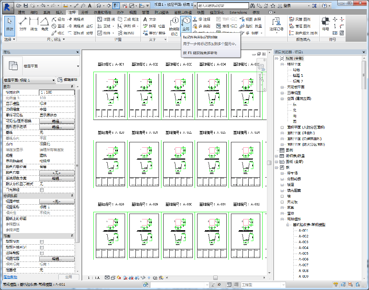Click the 2D navigation wheel icon in view
The image size is (369, 290).
pyautogui.click(x=261, y=68)
